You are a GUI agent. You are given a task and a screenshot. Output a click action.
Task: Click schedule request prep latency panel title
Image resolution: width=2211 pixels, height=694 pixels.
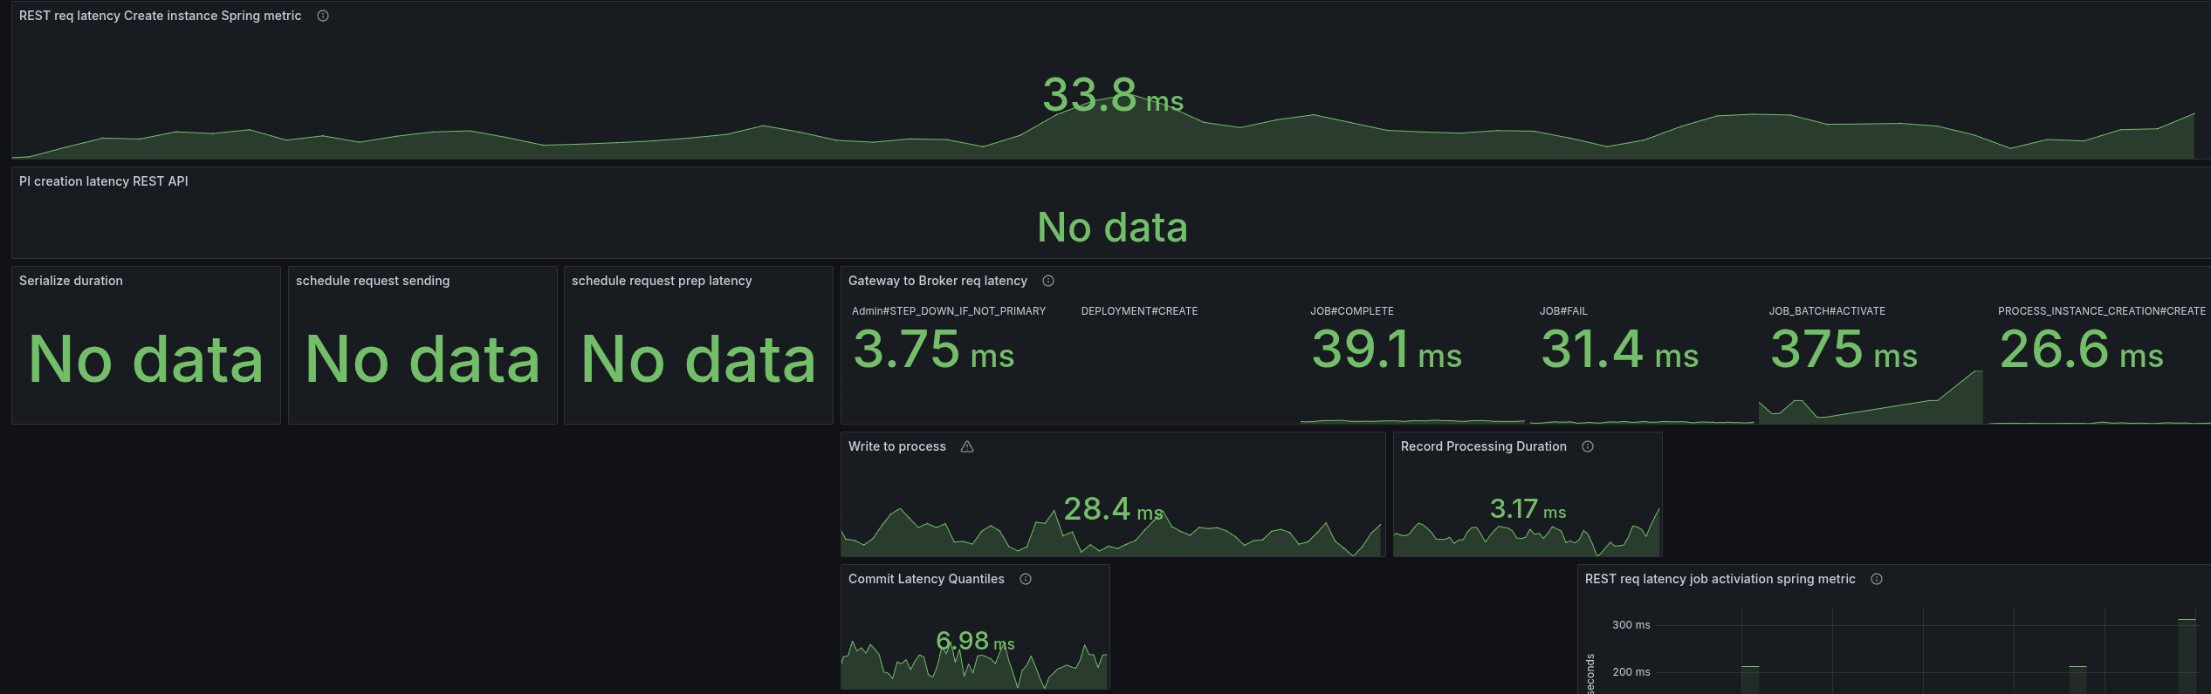[x=662, y=281]
